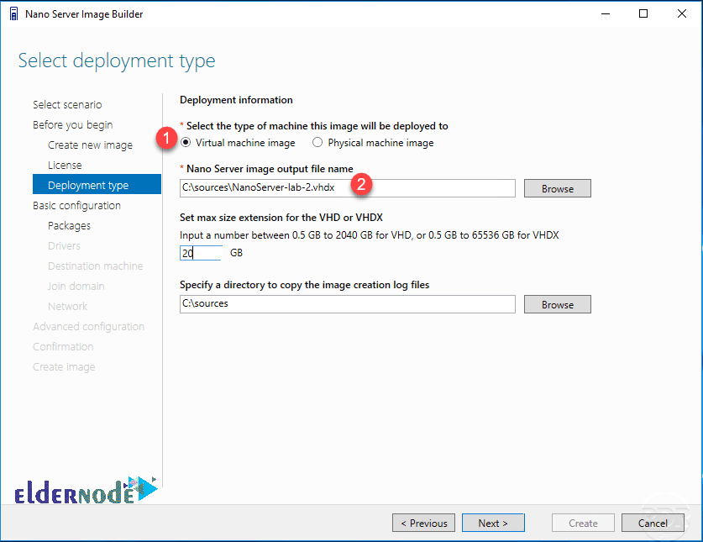This screenshot has width=703, height=542.
Task: Select Virtual machine image radio button
Action: pos(185,143)
